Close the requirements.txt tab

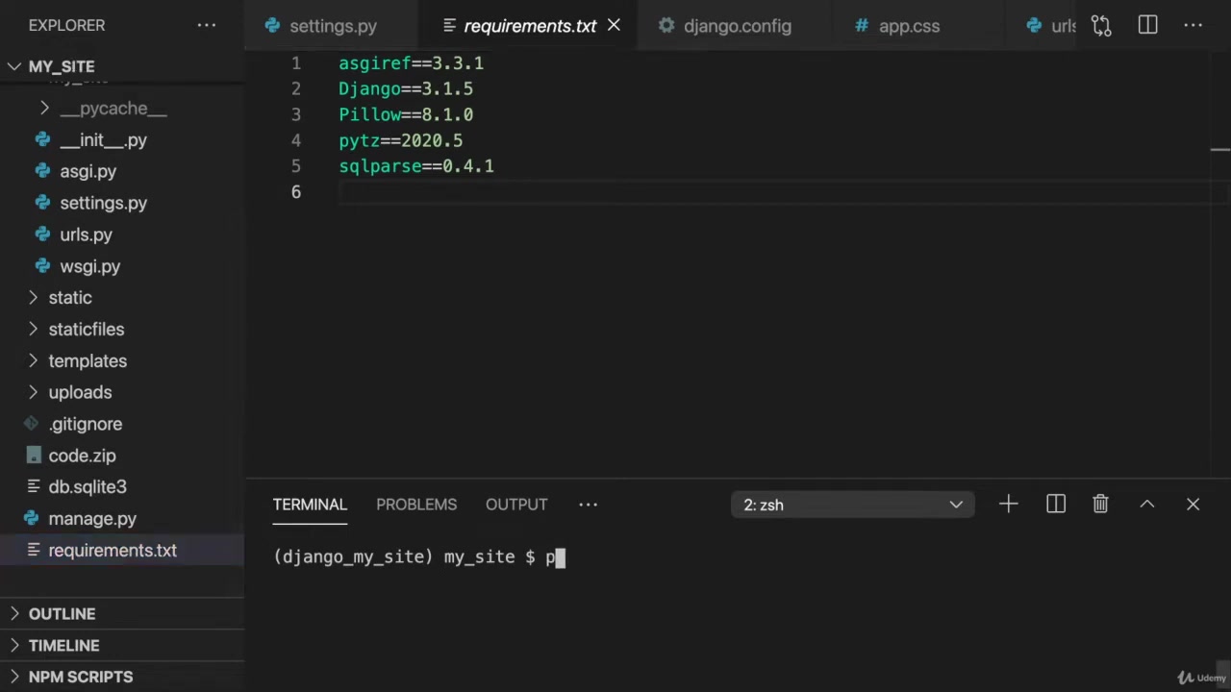(614, 26)
